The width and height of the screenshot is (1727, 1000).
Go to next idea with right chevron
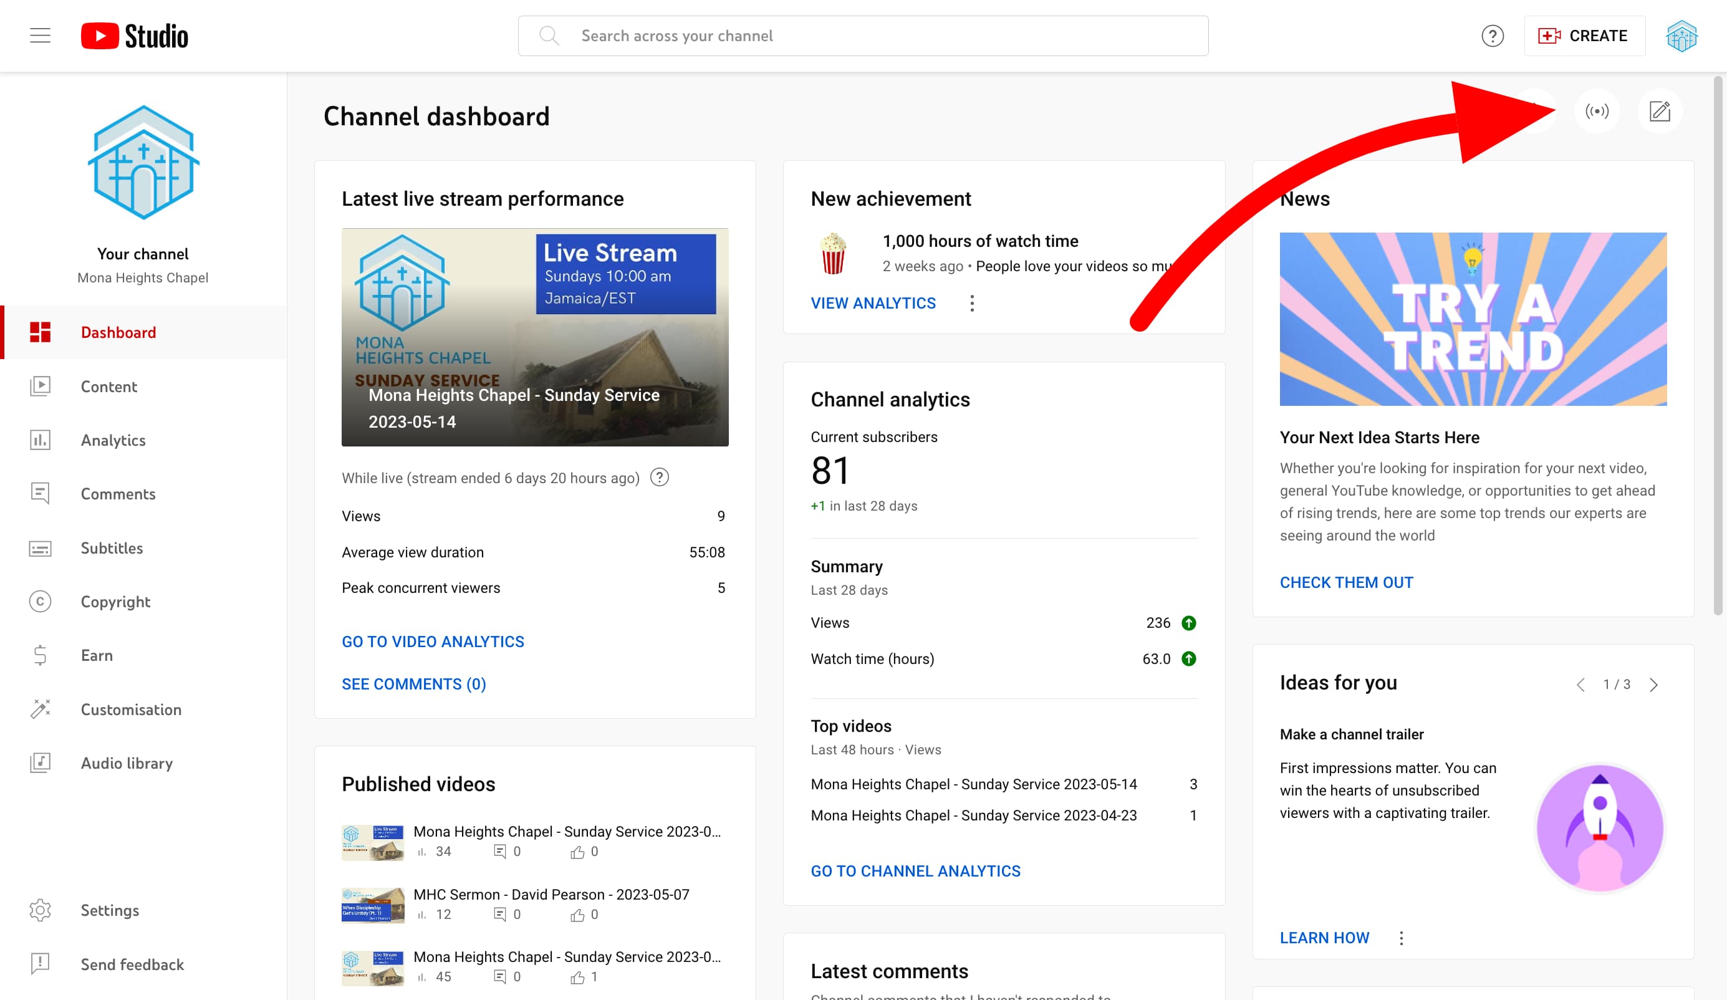pyautogui.click(x=1653, y=685)
